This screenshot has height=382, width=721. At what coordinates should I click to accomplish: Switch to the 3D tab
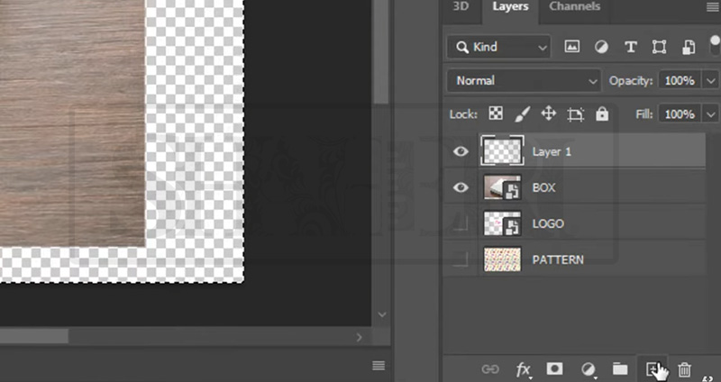461,7
